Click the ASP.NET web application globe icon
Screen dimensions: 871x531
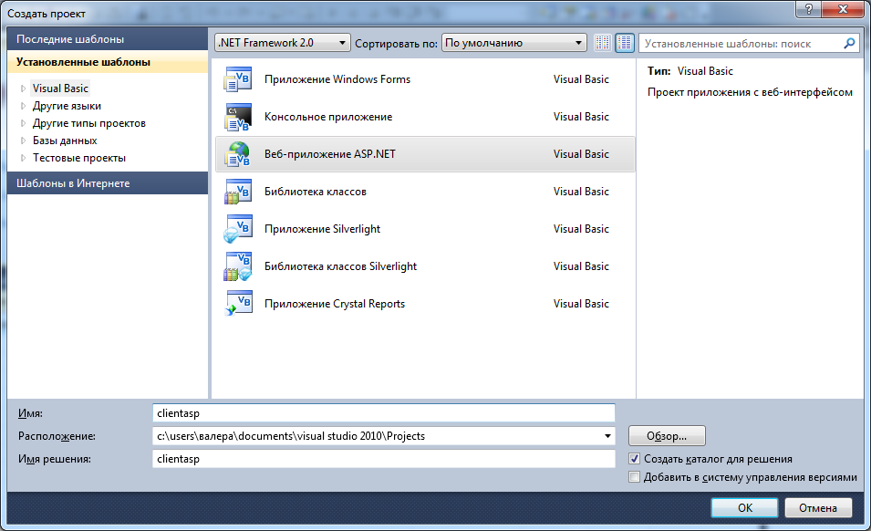(238, 154)
